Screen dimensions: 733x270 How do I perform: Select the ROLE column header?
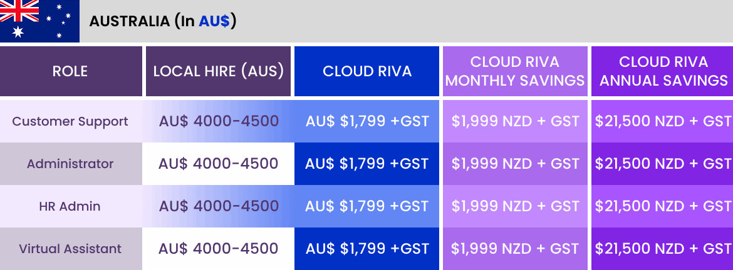(x=71, y=71)
